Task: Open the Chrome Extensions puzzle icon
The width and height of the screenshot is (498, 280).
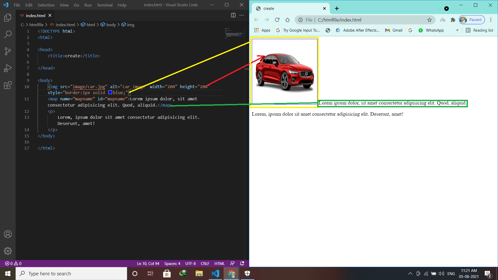Action: point(453,20)
